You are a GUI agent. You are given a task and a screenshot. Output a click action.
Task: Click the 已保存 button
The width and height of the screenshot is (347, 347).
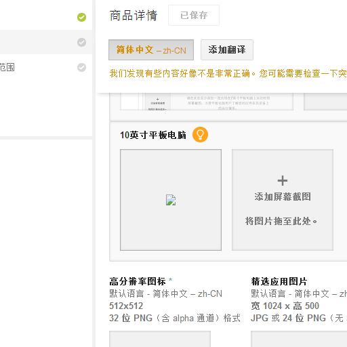(194, 16)
